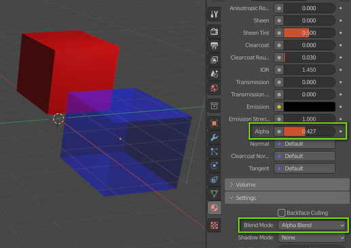Click the socket button beside Clearcoat Roughness
The width and height of the screenshot is (351, 248).
279,58
